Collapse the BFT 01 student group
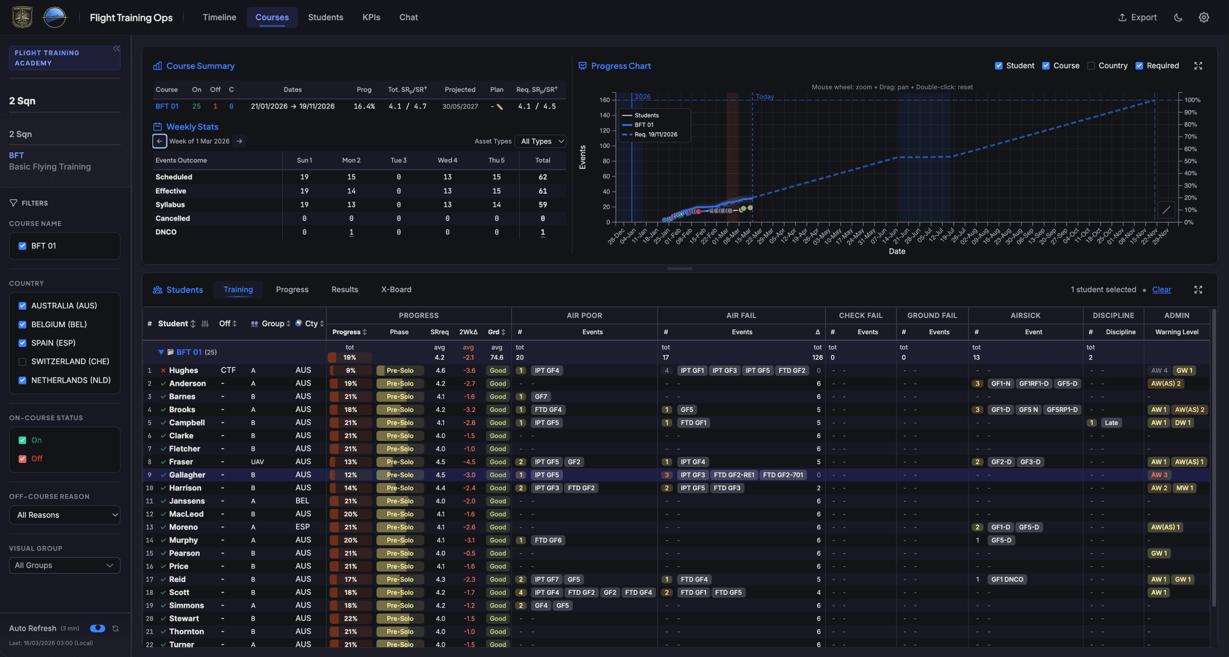The image size is (1229, 657). pyautogui.click(x=162, y=352)
